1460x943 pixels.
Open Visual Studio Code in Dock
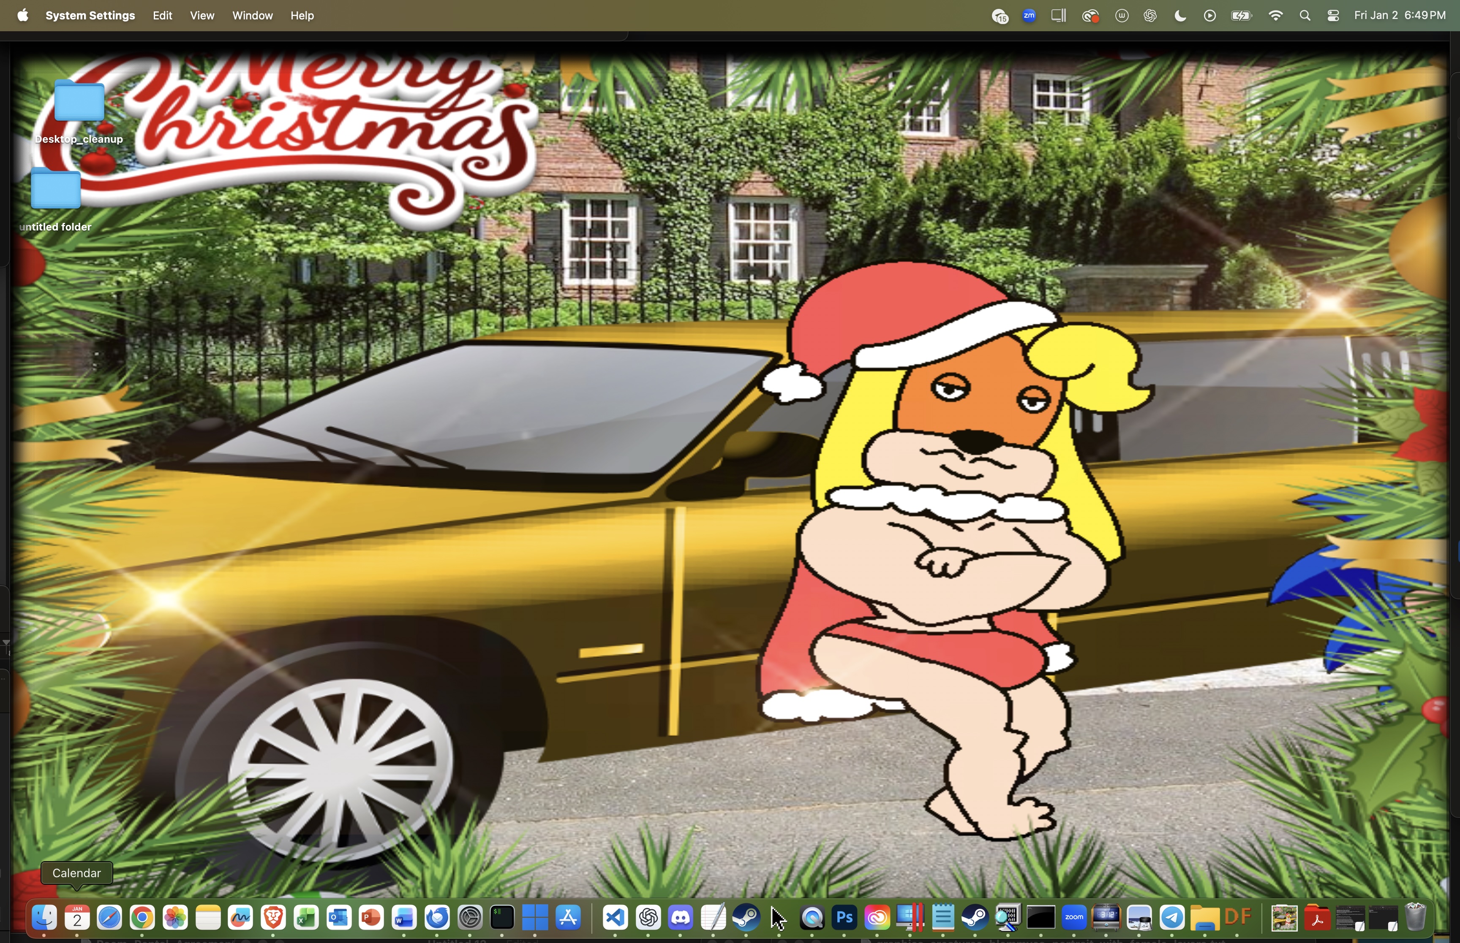click(x=615, y=917)
